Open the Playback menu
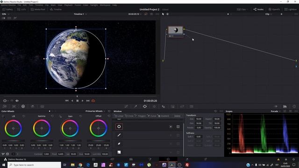 click(x=68, y=5)
